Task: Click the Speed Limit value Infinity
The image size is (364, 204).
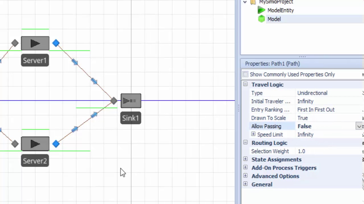Action: (x=305, y=135)
